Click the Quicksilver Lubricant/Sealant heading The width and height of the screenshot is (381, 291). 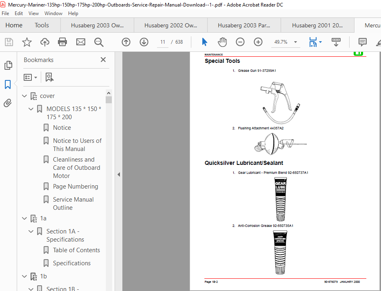tap(244, 163)
